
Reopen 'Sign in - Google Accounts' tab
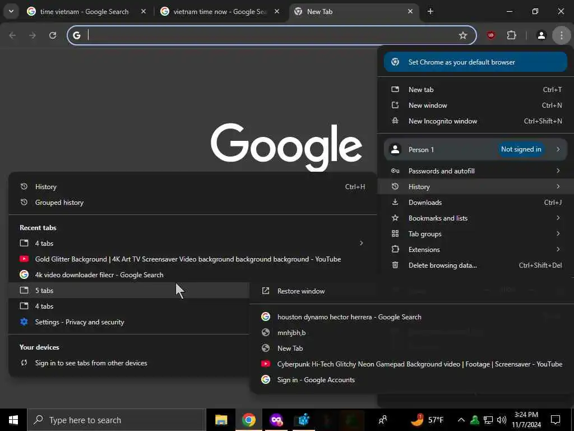[x=412, y=380]
